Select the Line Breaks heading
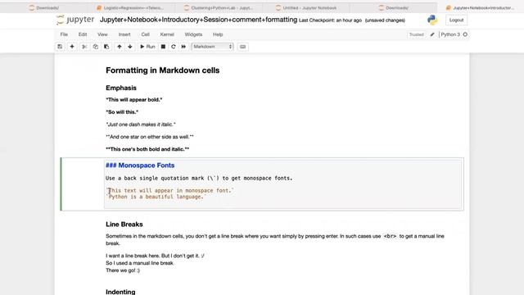 tap(124, 225)
